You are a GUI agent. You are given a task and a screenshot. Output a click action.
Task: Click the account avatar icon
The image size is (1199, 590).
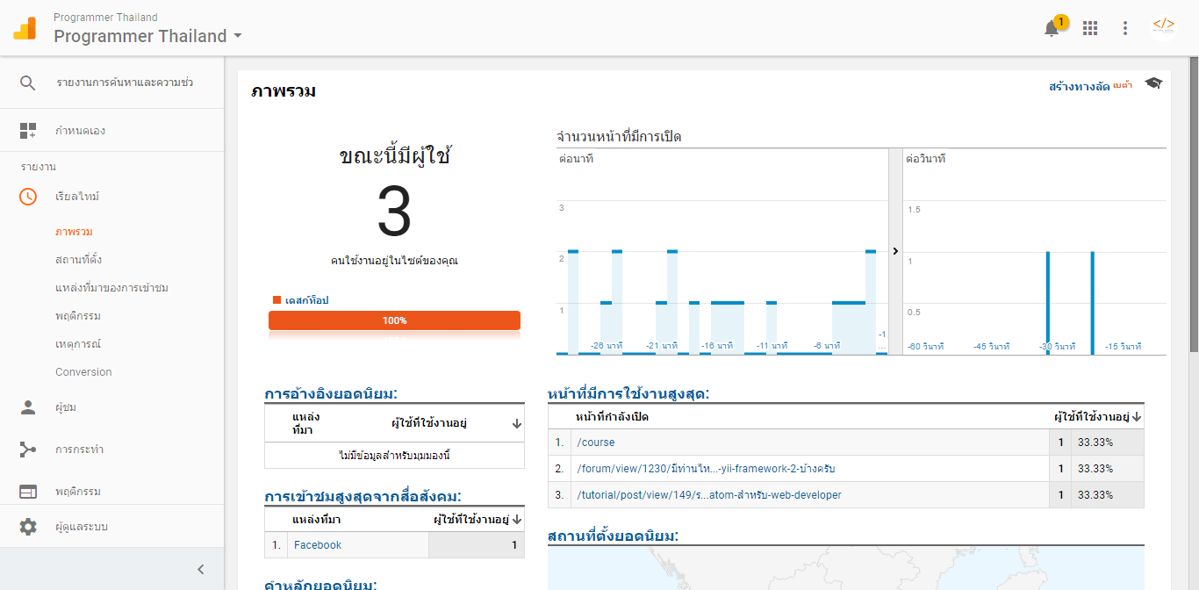tap(1164, 26)
